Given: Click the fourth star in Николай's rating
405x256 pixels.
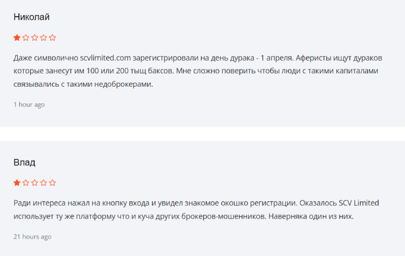Looking at the screenshot, I should tap(43, 38).
